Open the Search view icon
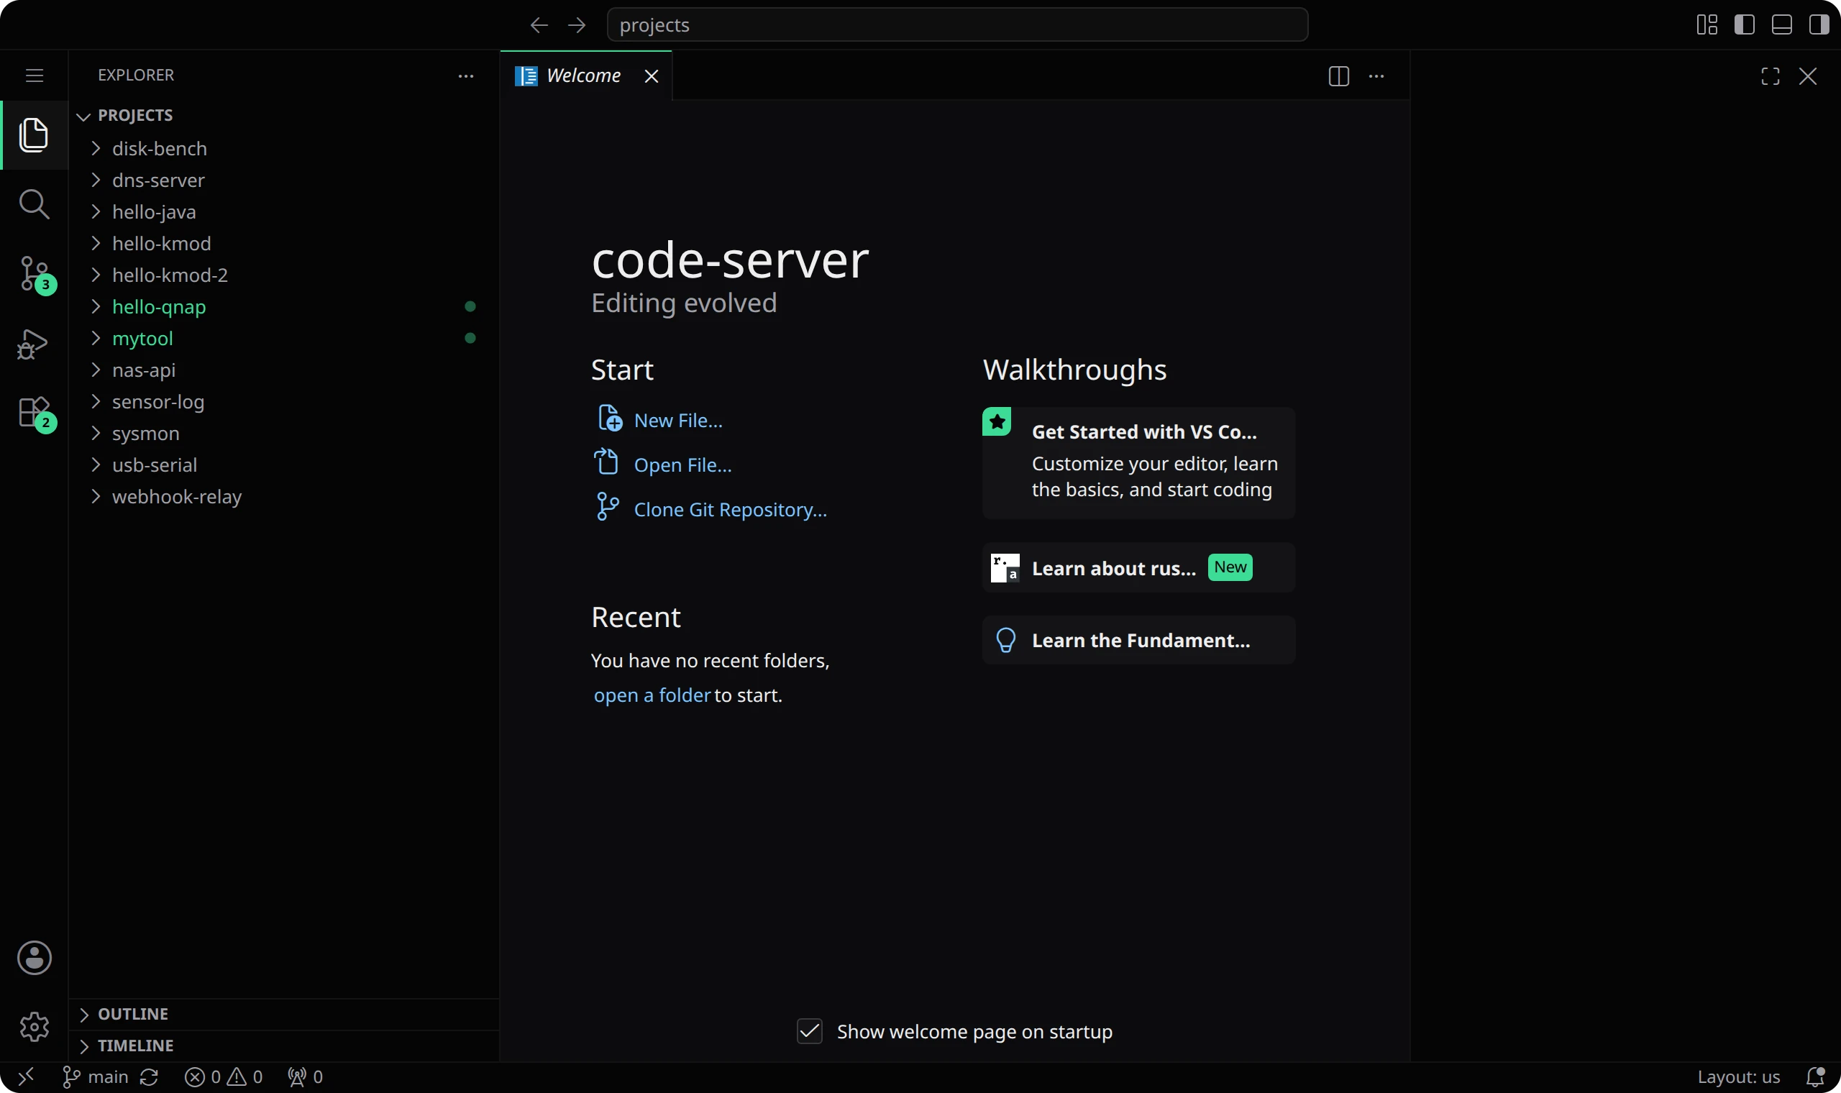Screen dimensions: 1841x1093 [x=34, y=204]
